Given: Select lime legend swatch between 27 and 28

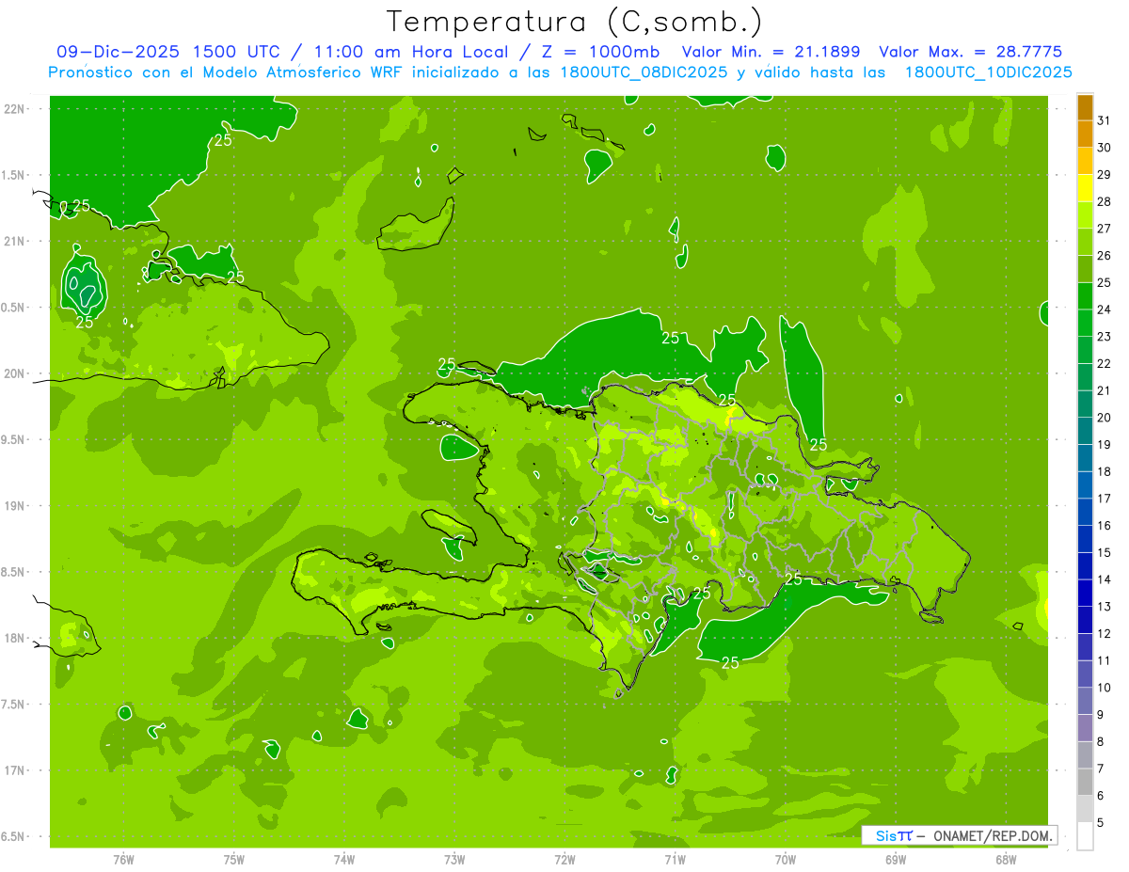Looking at the screenshot, I should pyautogui.click(x=1085, y=215).
